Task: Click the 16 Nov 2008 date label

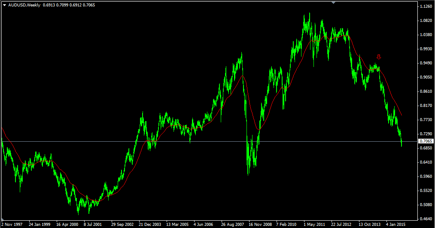Action: 260,224
